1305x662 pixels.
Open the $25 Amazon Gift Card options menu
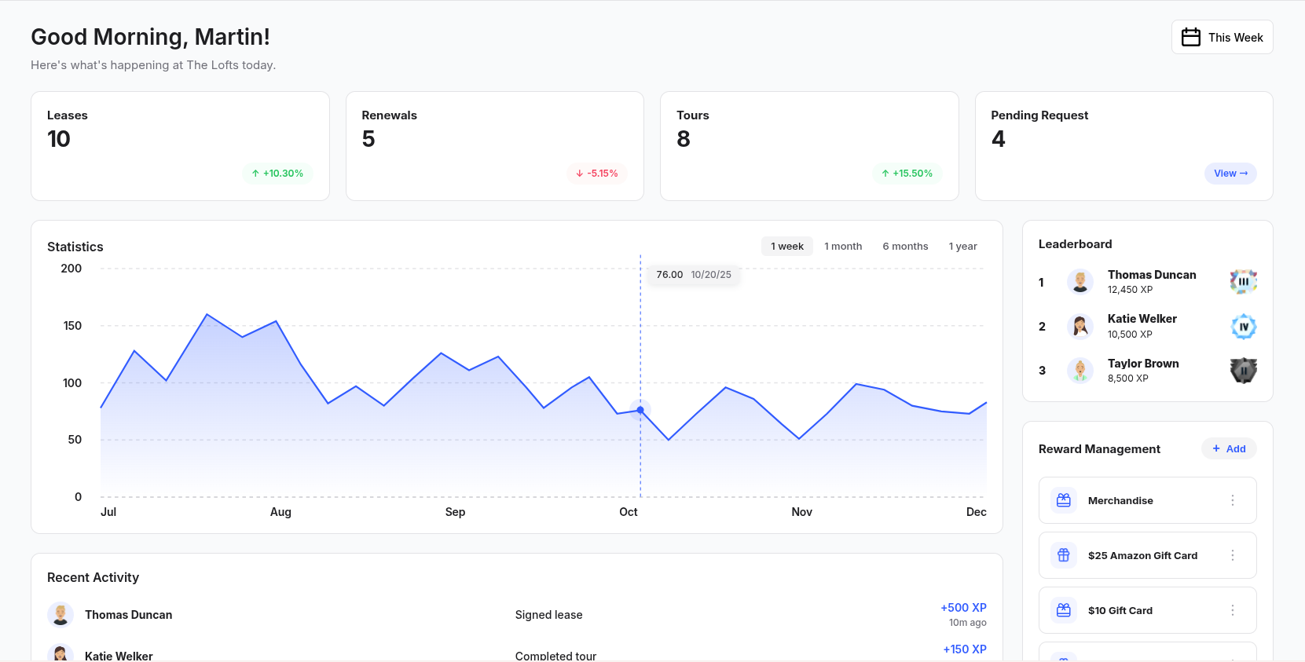tap(1233, 555)
